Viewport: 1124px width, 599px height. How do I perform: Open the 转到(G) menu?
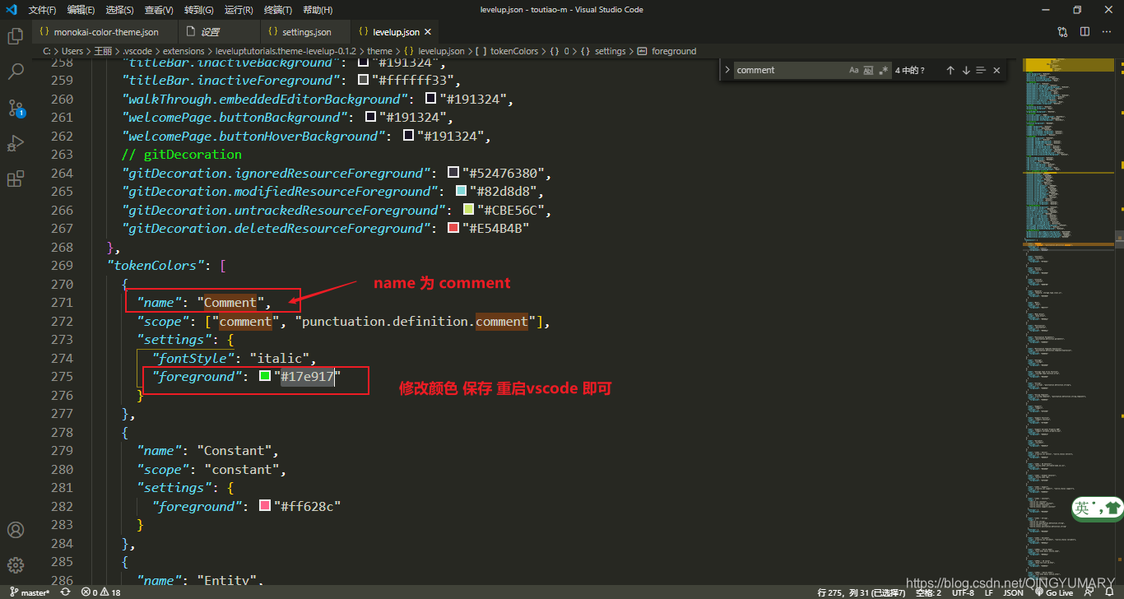point(198,10)
